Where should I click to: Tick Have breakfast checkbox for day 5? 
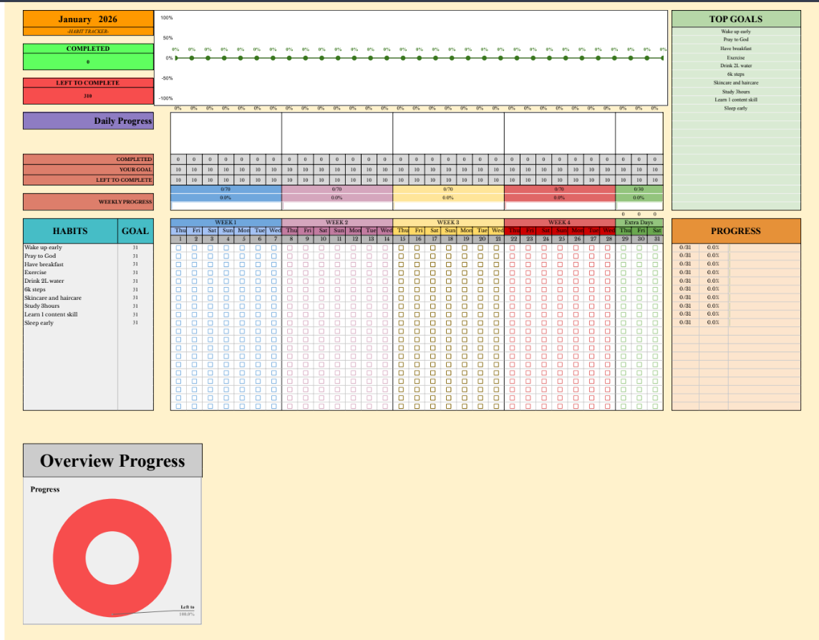242,265
